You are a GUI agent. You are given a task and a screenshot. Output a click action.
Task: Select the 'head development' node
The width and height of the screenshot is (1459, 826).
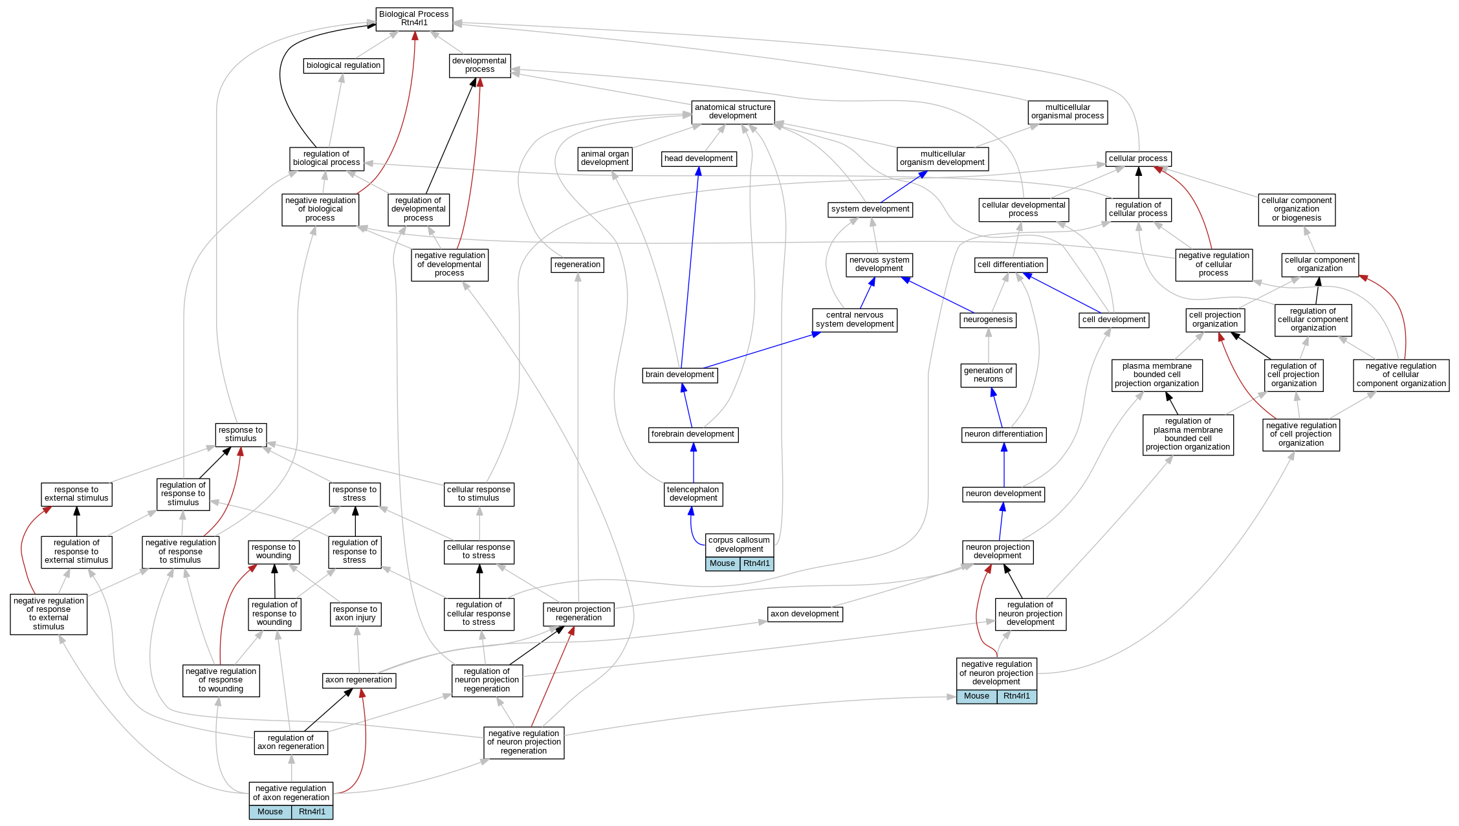pos(699,158)
